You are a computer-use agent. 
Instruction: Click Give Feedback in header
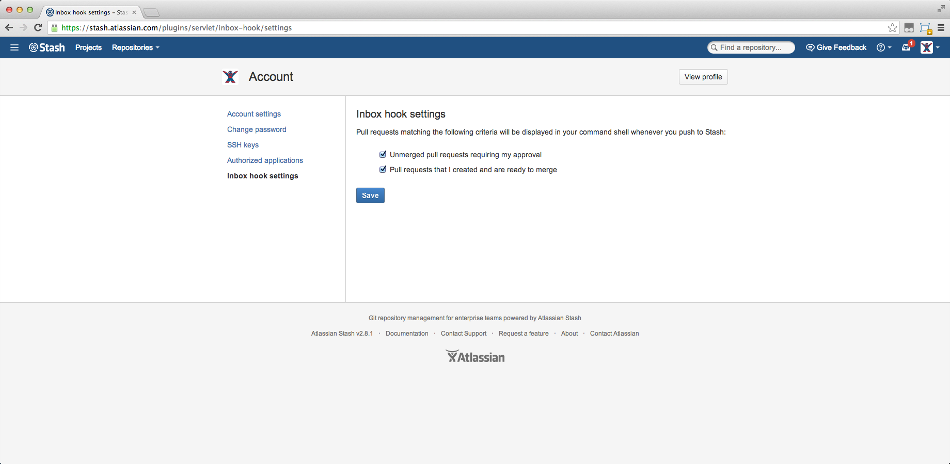point(836,47)
